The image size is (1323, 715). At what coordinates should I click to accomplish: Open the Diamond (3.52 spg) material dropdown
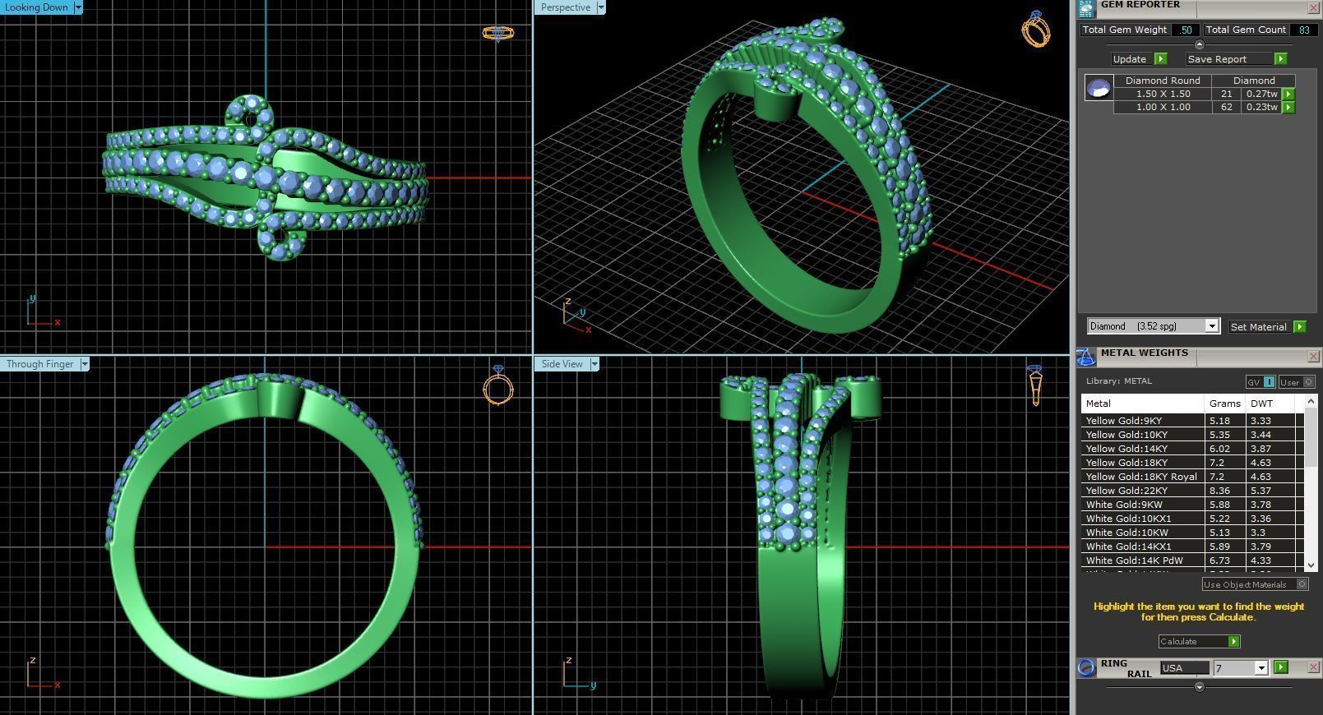pos(1211,326)
